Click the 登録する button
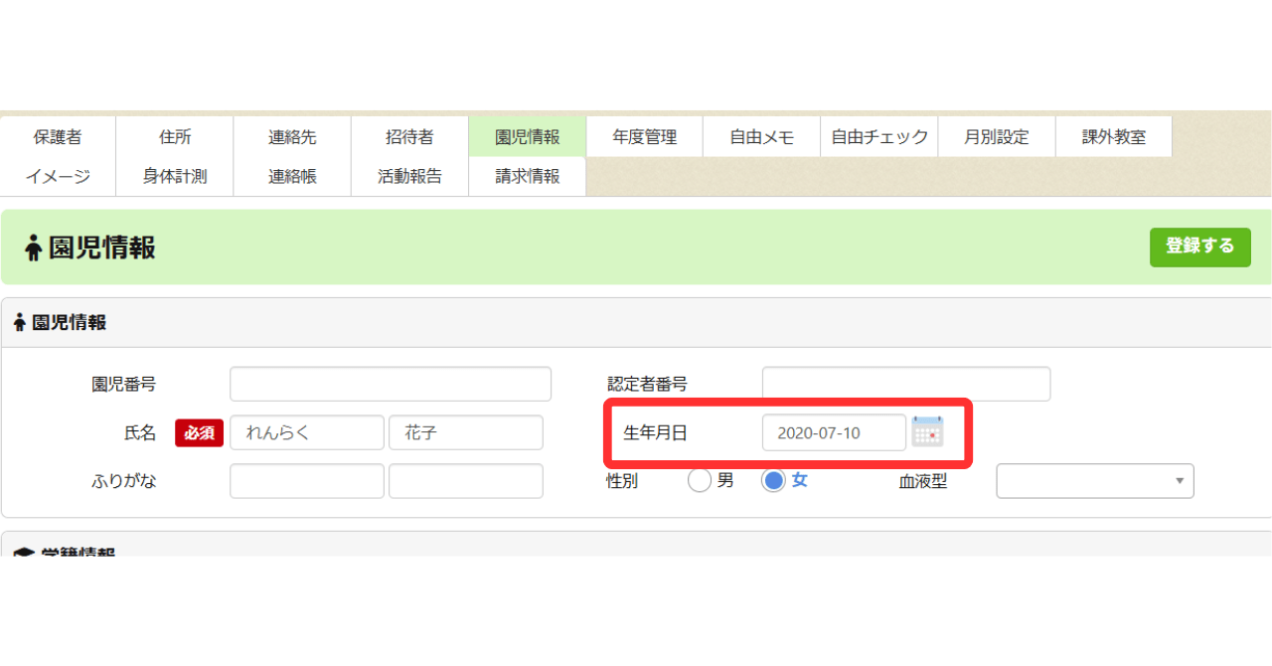The image size is (1272, 666). [1200, 247]
